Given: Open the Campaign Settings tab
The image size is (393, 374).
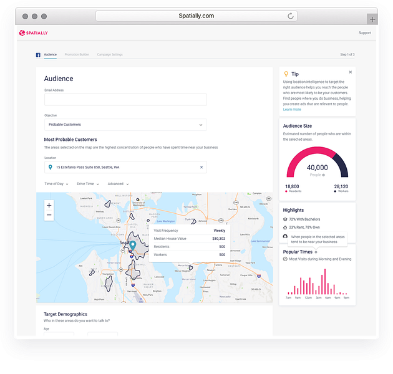Looking at the screenshot, I should tap(110, 55).
